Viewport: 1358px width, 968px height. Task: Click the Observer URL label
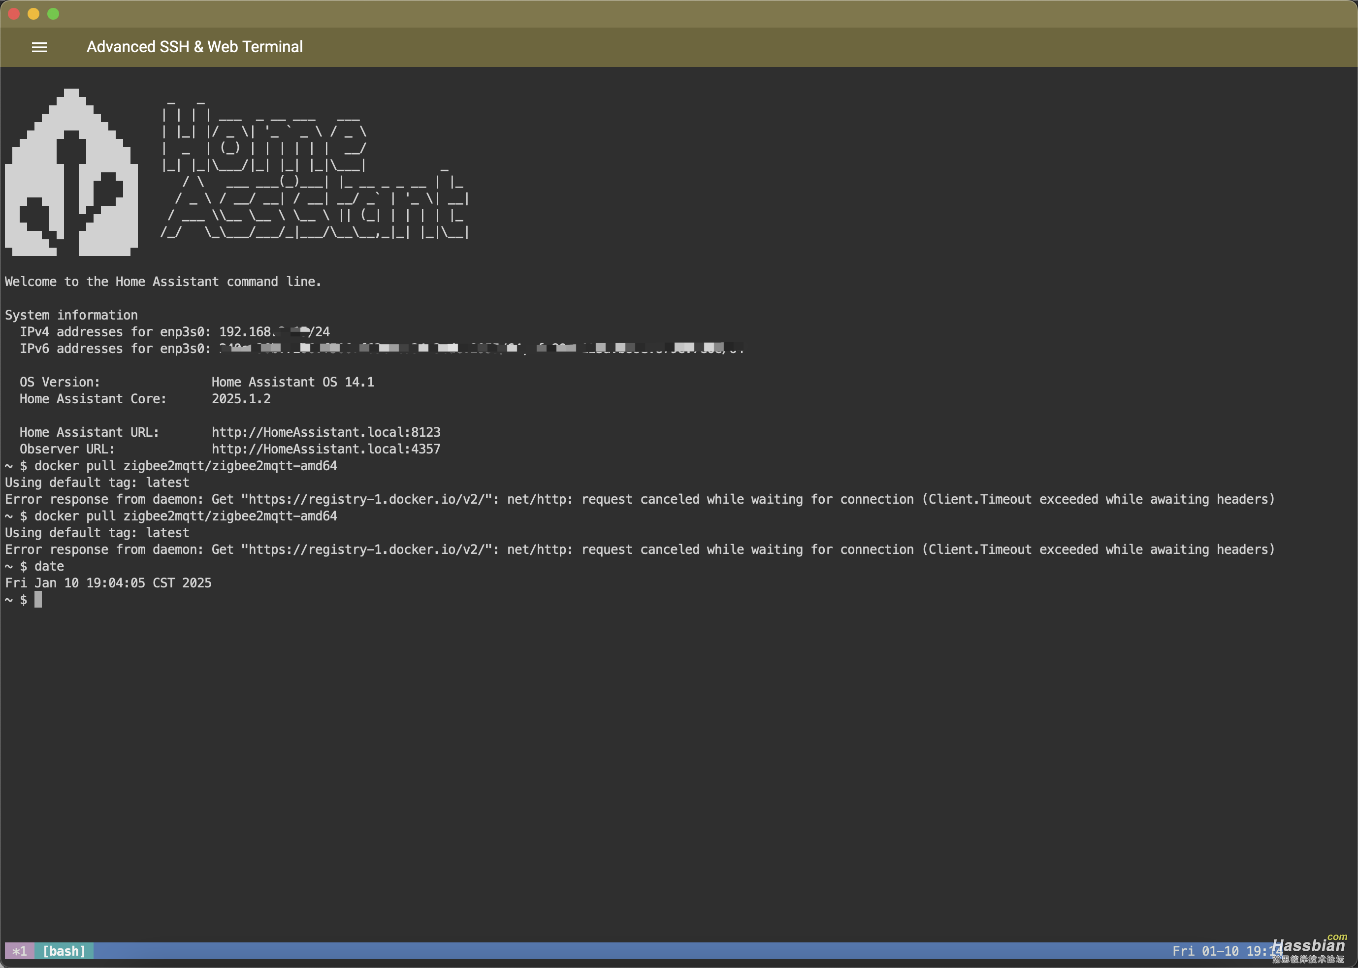pos(67,449)
